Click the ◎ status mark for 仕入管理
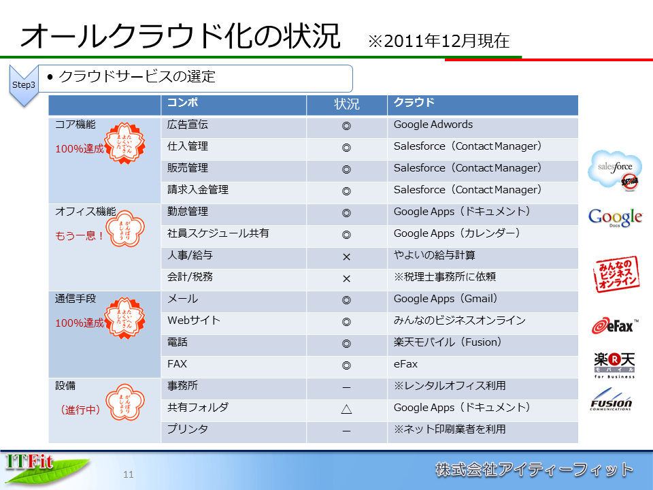The width and height of the screenshot is (653, 490). pos(346,148)
